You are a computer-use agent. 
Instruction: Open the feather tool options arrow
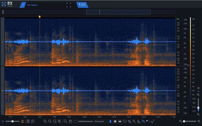click(x=147, y=121)
